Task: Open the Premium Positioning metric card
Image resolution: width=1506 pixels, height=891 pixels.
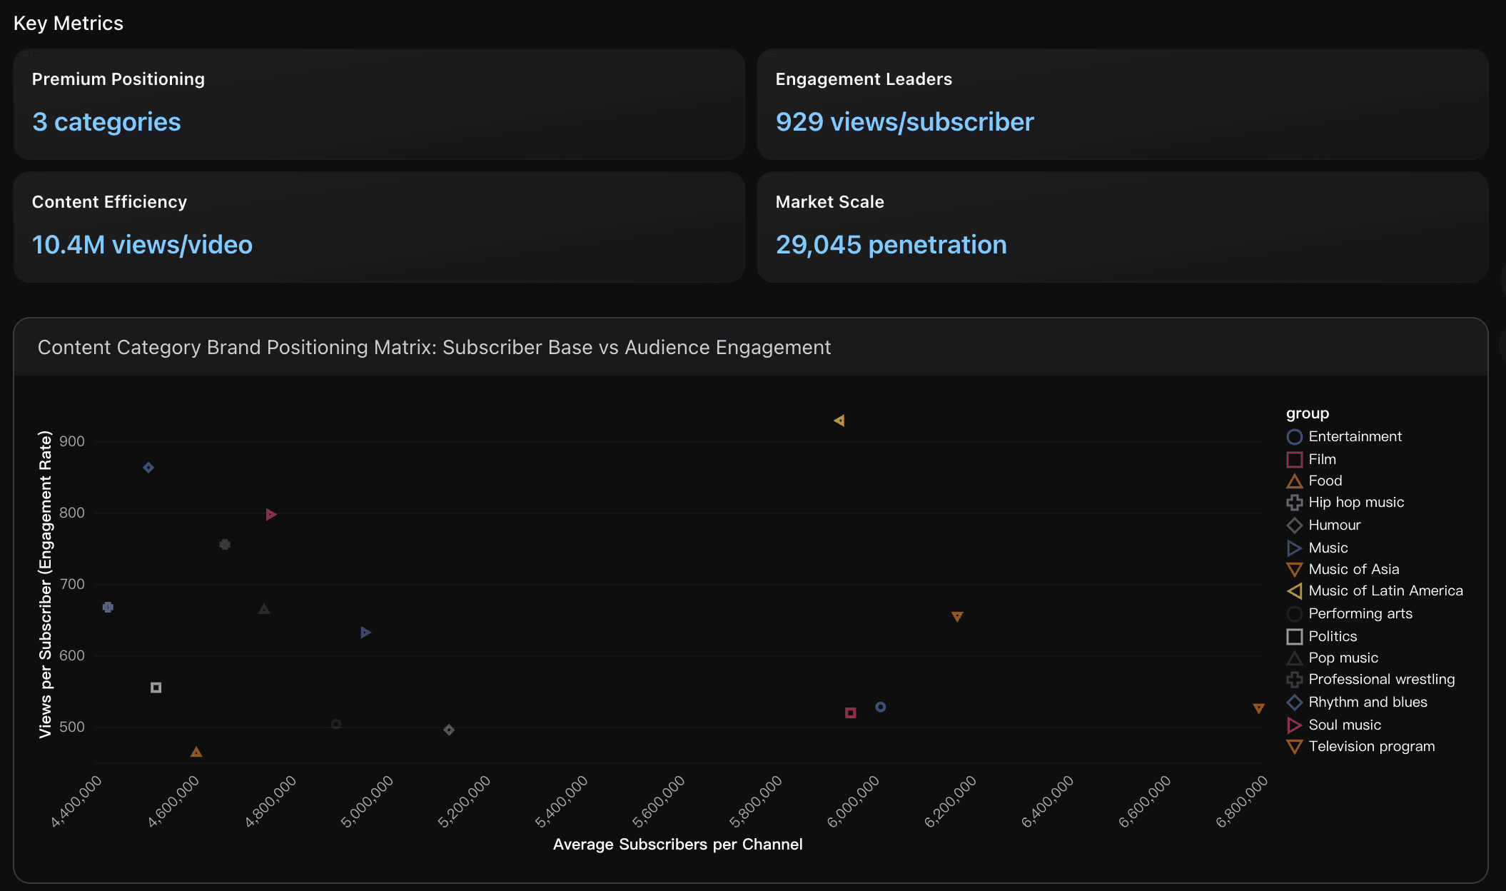Action: click(x=118, y=79)
